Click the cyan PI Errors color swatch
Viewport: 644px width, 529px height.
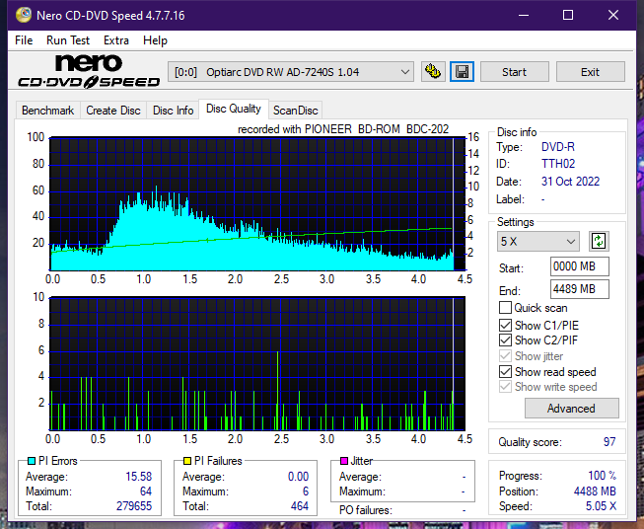point(32,461)
